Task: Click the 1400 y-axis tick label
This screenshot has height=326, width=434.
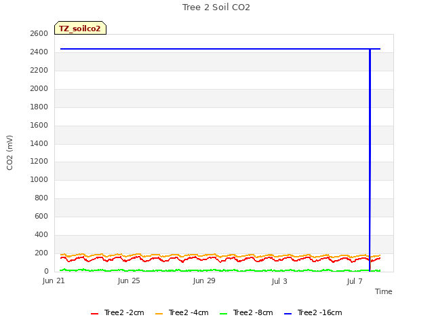Action: 39,143
